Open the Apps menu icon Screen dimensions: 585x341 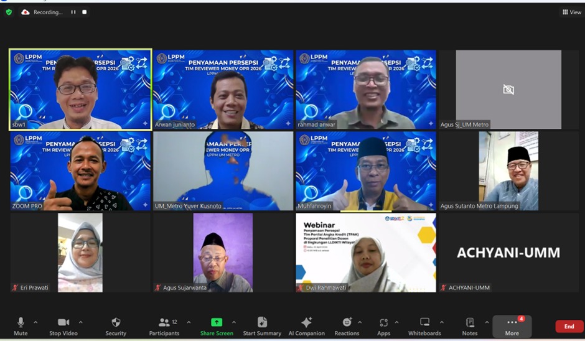click(x=383, y=322)
